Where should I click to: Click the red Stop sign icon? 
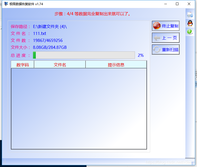(x=157, y=26)
